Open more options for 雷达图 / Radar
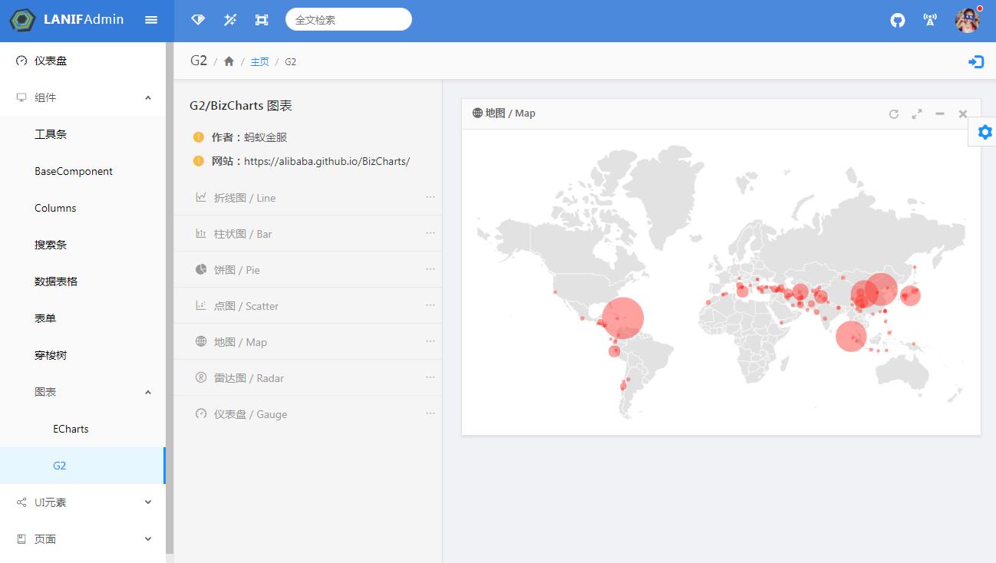The height and width of the screenshot is (563, 996). click(x=430, y=377)
